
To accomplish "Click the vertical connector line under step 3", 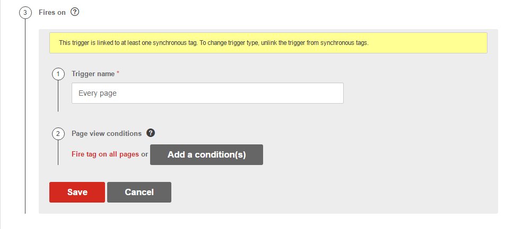I will click(x=25, y=116).
